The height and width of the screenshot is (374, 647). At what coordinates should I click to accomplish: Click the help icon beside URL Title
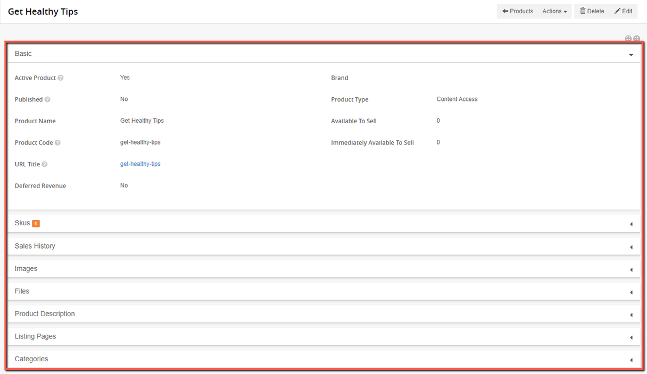click(45, 164)
